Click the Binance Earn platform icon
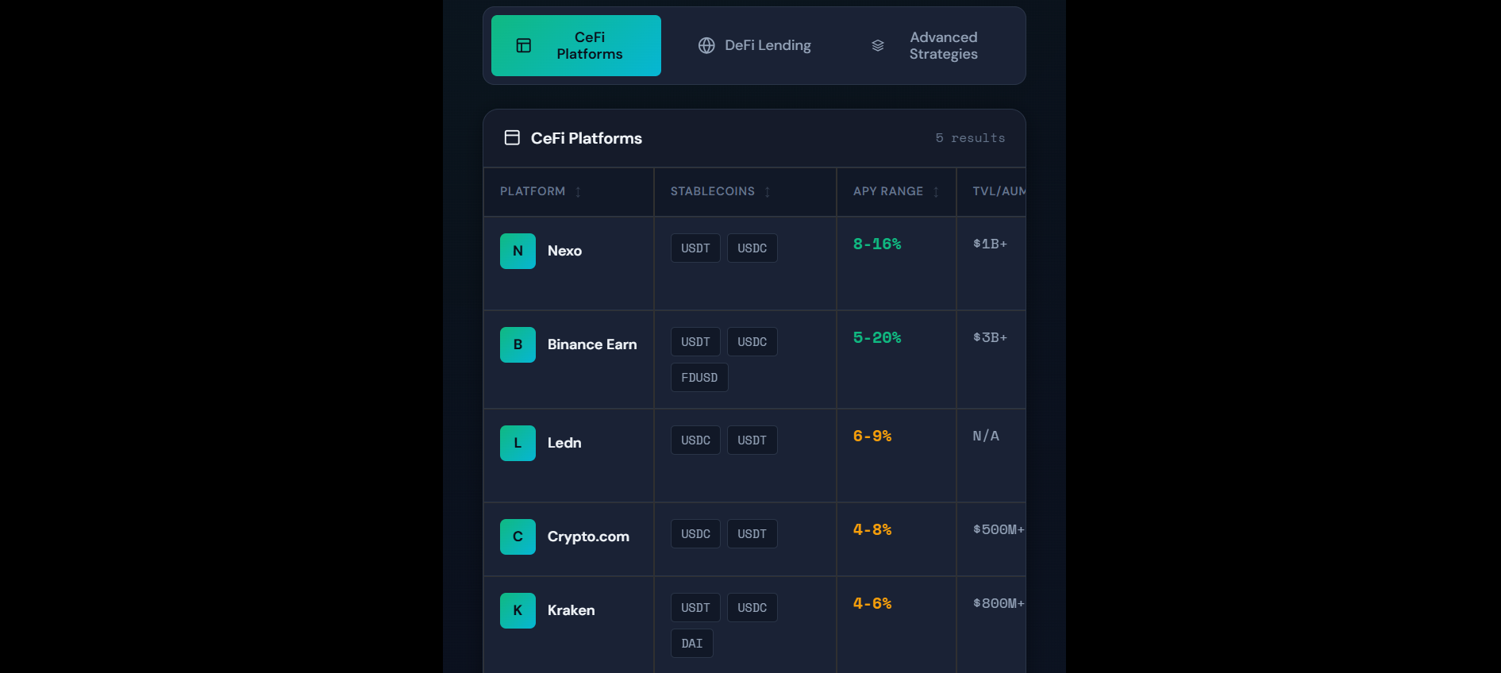Viewport: 1501px width, 673px height. tap(518, 344)
